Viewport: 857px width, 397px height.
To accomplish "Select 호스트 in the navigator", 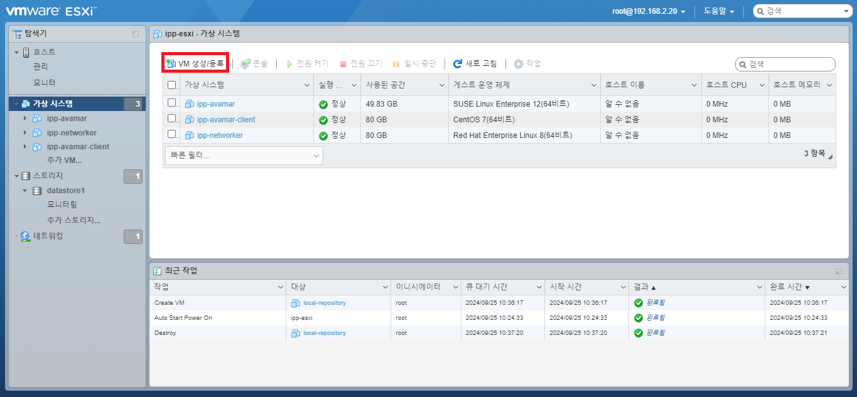I will point(45,52).
